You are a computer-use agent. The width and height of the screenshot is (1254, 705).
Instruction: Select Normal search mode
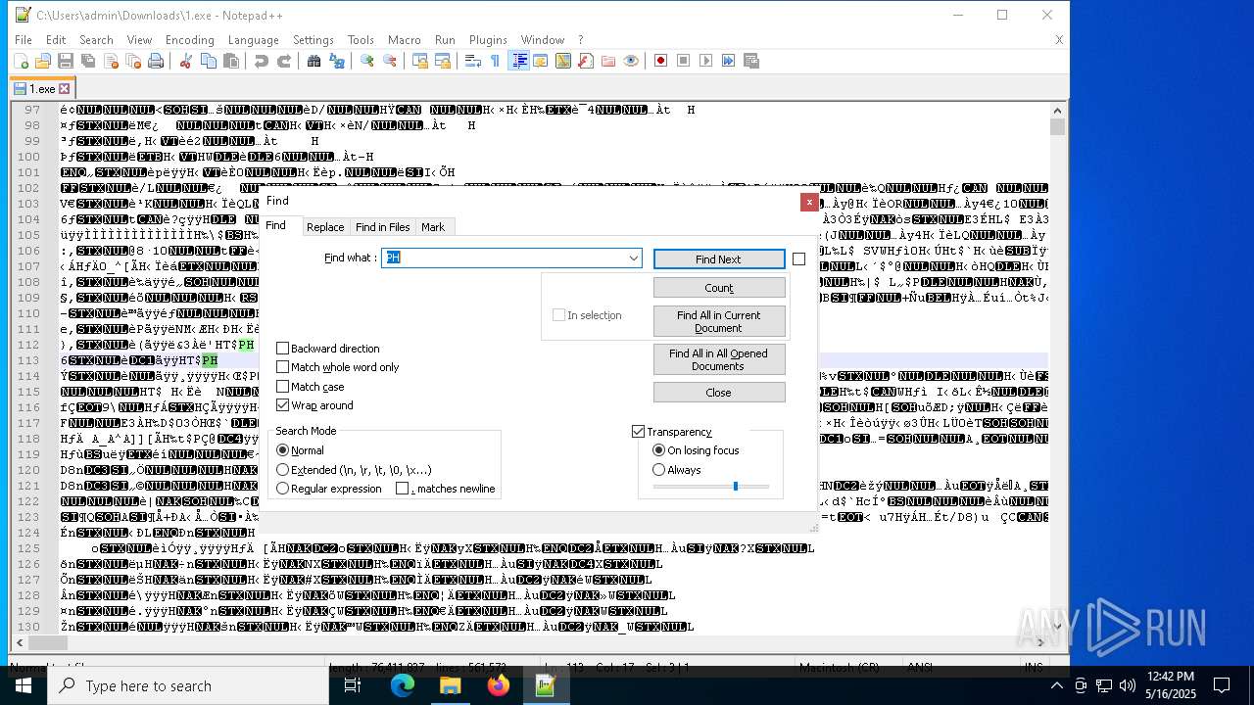pyautogui.click(x=283, y=450)
